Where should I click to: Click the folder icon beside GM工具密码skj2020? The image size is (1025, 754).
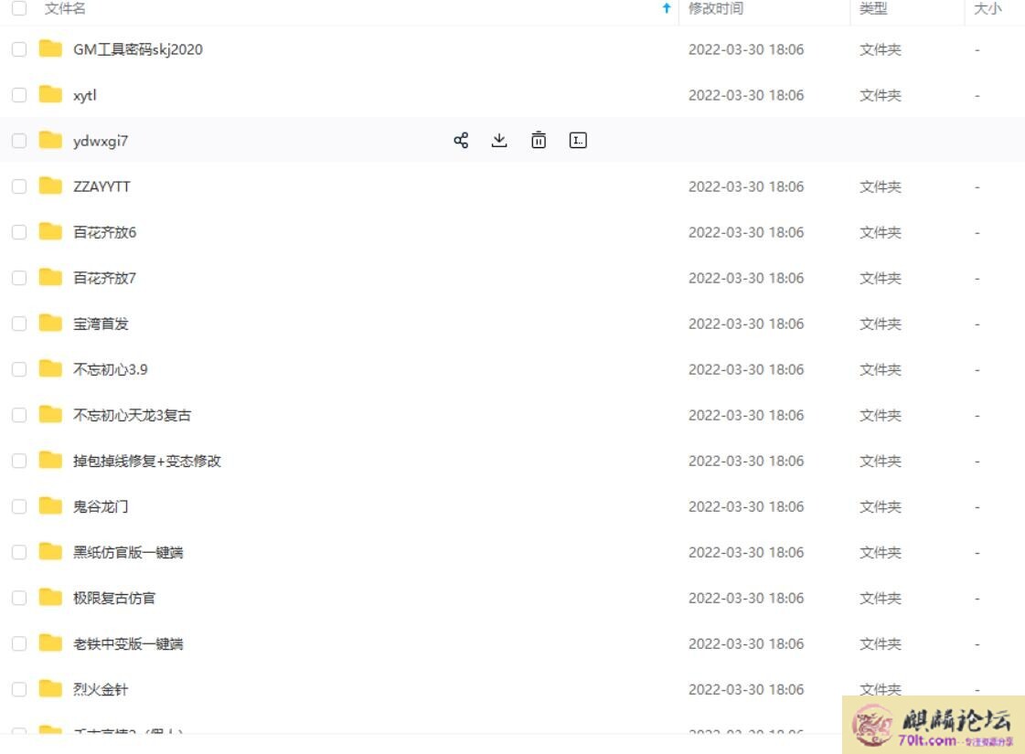coord(50,49)
